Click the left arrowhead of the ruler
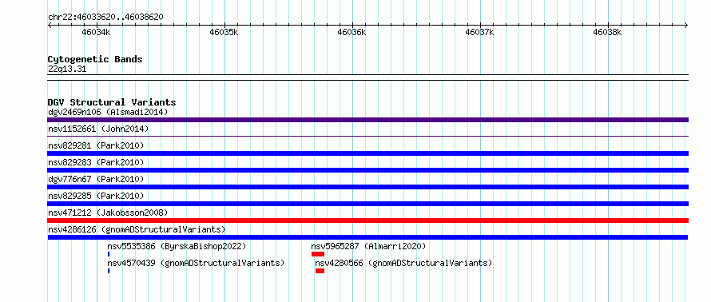The height and width of the screenshot is (302, 711). (50, 26)
